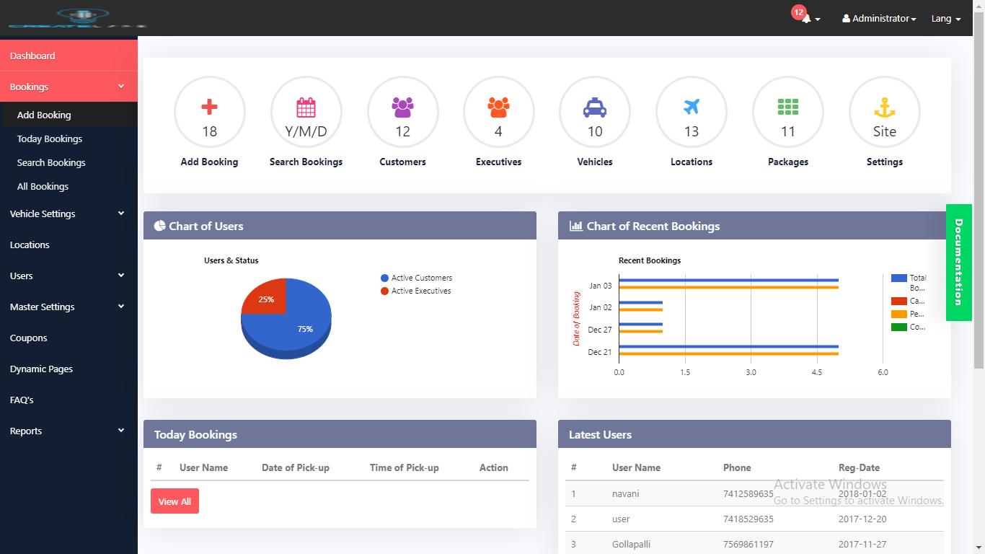Open the orange Executives icon
985x554 pixels.
point(498,108)
